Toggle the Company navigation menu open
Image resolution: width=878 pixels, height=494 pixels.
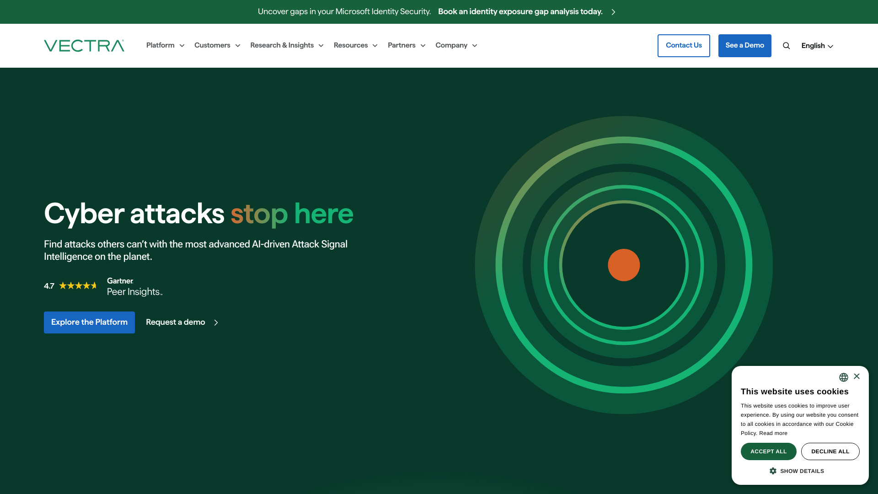point(456,45)
